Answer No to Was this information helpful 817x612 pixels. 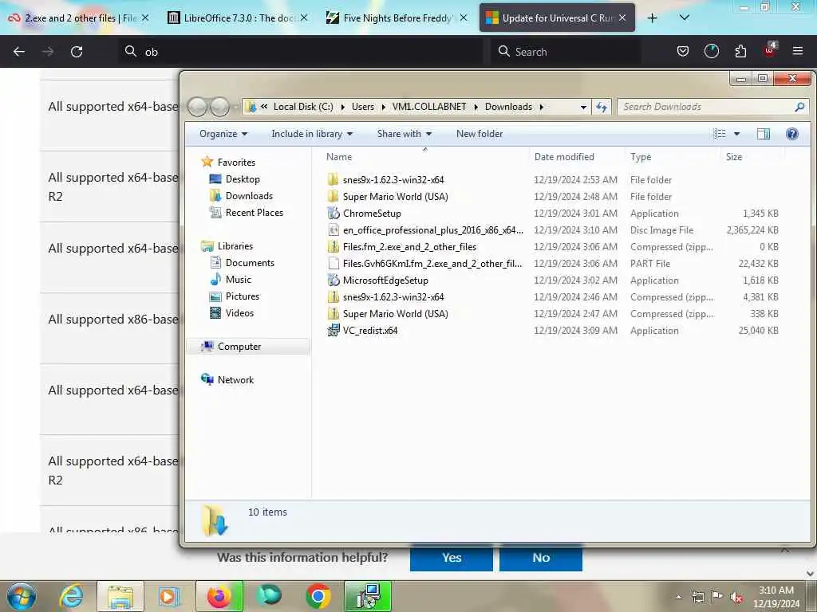(x=541, y=557)
